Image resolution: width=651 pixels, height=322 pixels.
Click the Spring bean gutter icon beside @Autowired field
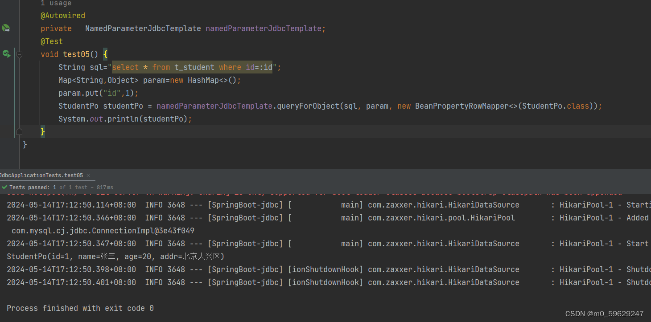(5, 28)
